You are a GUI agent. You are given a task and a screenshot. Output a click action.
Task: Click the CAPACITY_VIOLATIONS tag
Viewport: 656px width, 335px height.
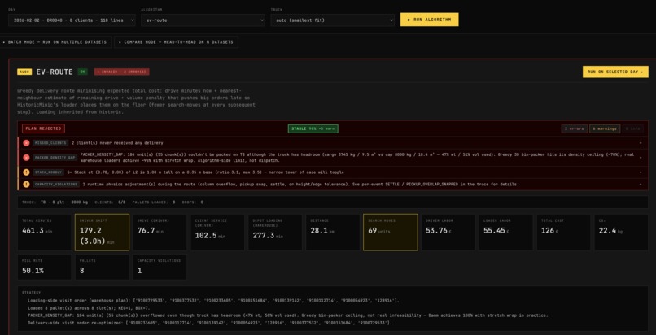(x=56, y=185)
